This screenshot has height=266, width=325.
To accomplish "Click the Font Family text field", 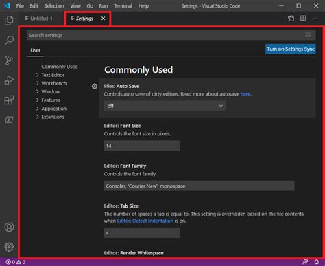I will coord(200,186).
